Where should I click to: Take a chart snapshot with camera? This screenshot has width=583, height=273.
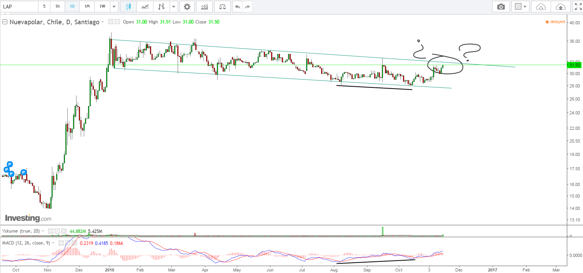[501, 7]
